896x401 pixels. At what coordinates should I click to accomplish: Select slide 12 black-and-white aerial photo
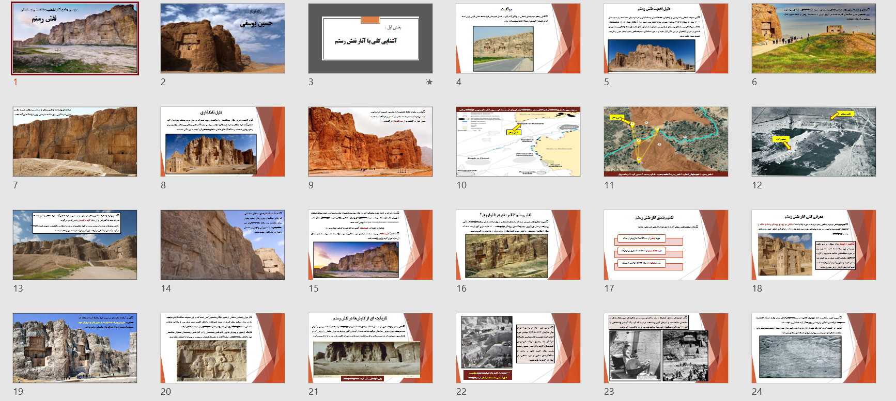click(814, 142)
